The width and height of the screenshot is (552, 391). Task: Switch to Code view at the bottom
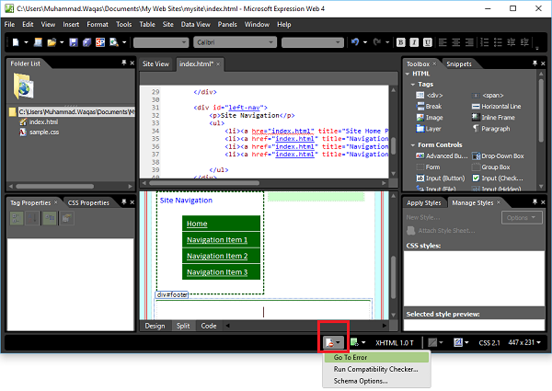click(209, 326)
